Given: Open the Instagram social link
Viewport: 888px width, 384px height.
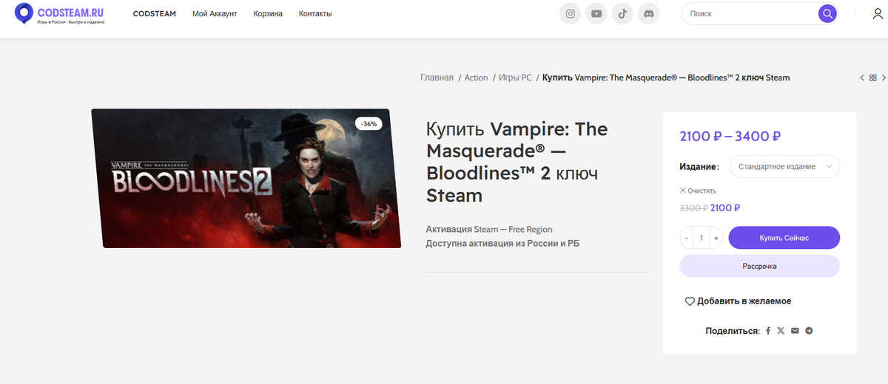Looking at the screenshot, I should point(570,13).
